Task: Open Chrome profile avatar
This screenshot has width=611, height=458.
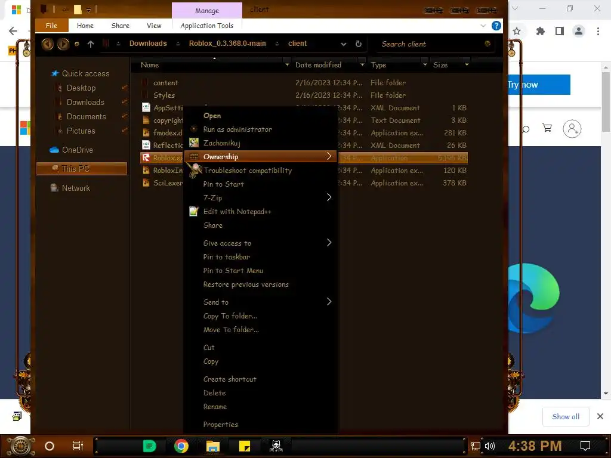Action: point(579,31)
